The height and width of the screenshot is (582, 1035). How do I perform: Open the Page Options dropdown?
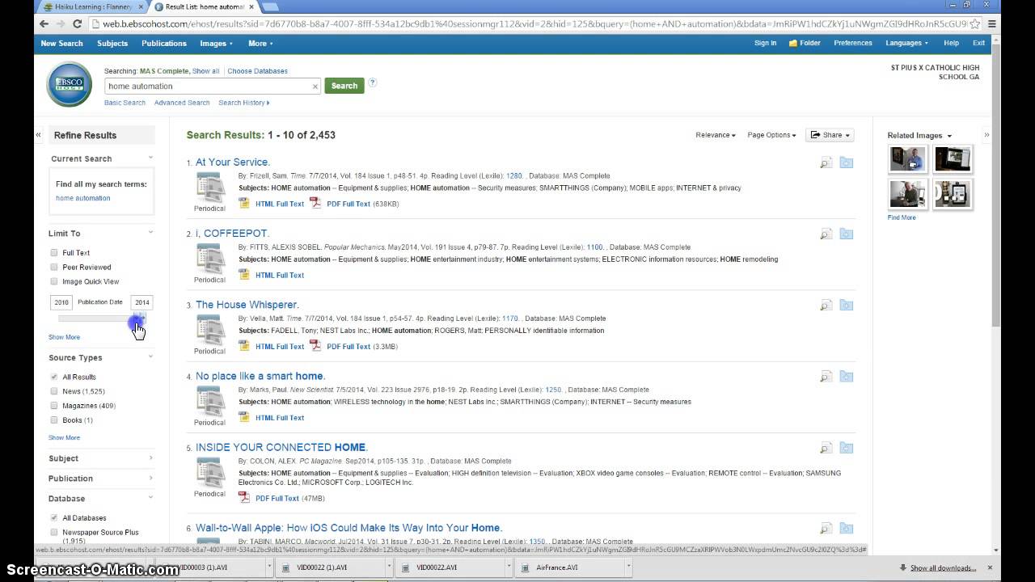click(x=771, y=135)
